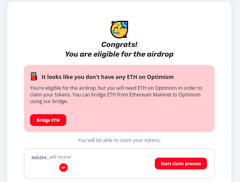Click the 'You are eligible for the airdrop' heading
240x182 pixels.
(119, 54)
